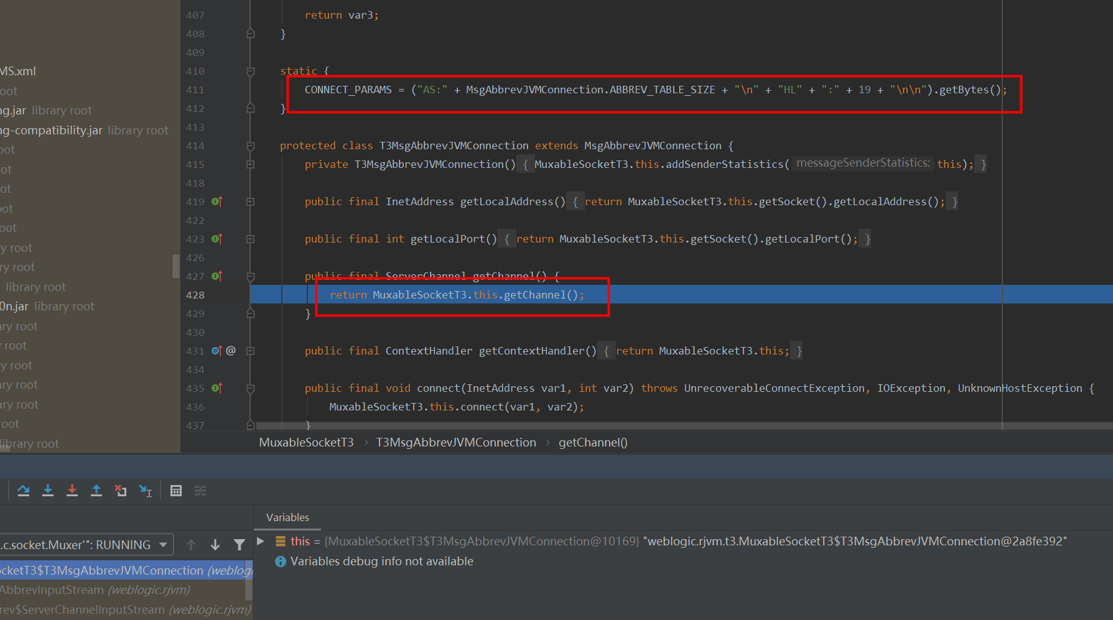Screen dimensions: 1113x620
Task: Select next frame with the down arrow
Action: 215,545
